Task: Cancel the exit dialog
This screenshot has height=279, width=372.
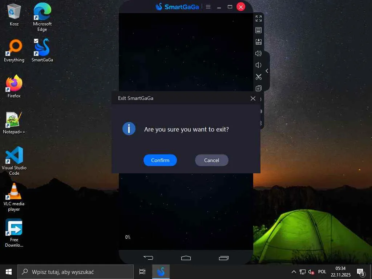Action: pyautogui.click(x=212, y=160)
